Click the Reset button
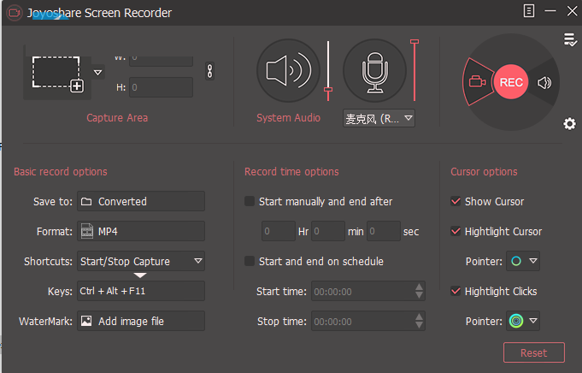The image size is (582, 373). [x=534, y=352]
